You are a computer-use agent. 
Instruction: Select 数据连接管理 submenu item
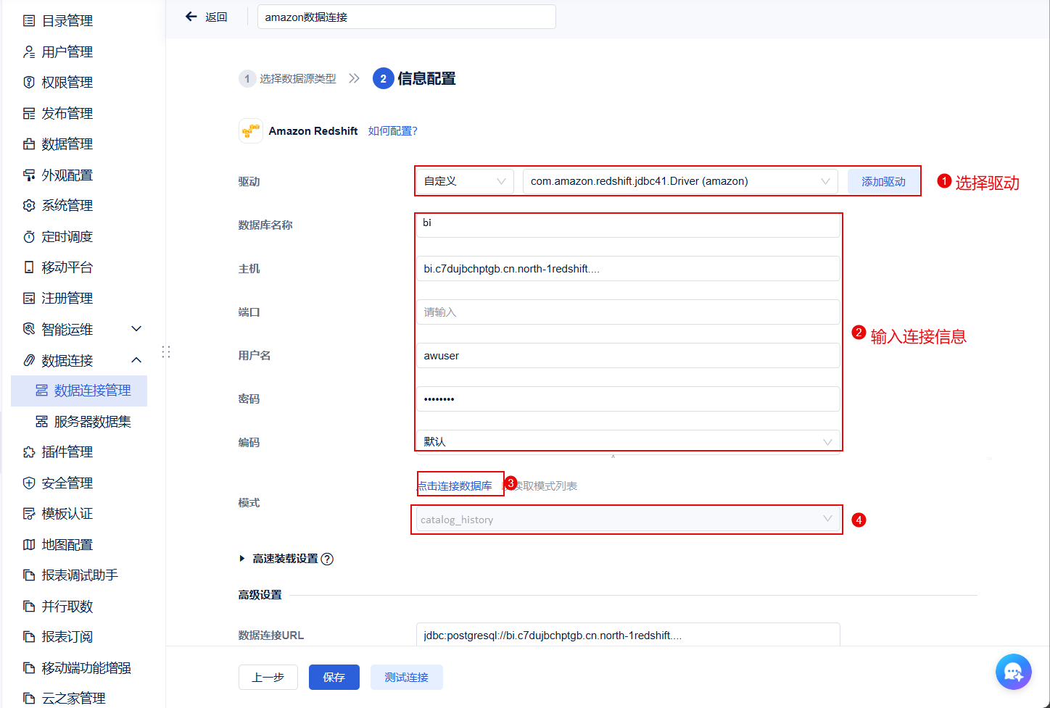79,391
